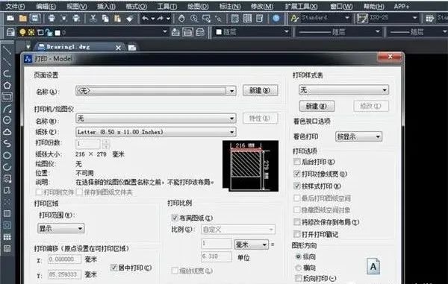Click the Save icon in the toolbar
448x284 pixels.
34,19
